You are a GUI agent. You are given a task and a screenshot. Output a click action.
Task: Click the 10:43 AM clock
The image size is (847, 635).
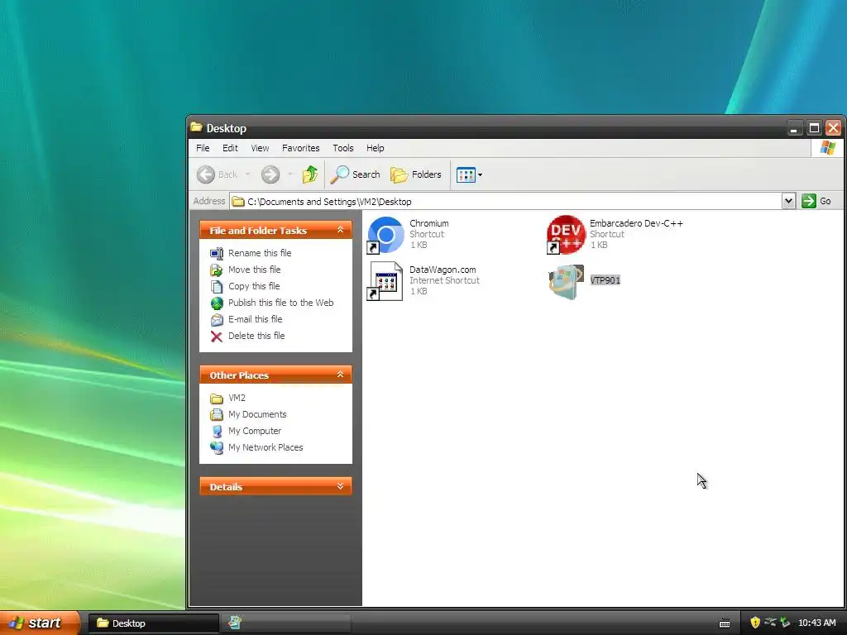click(x=816, y=623)
